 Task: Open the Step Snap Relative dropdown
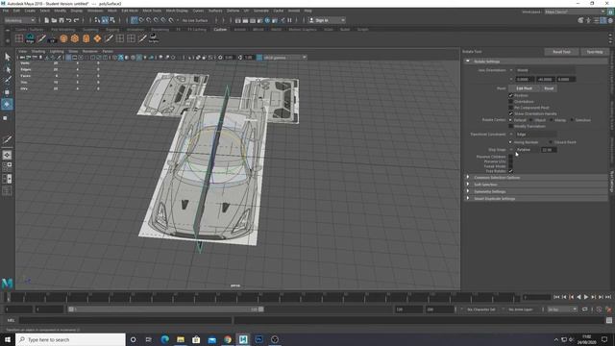pyautogui.click(x=527, y=150)
